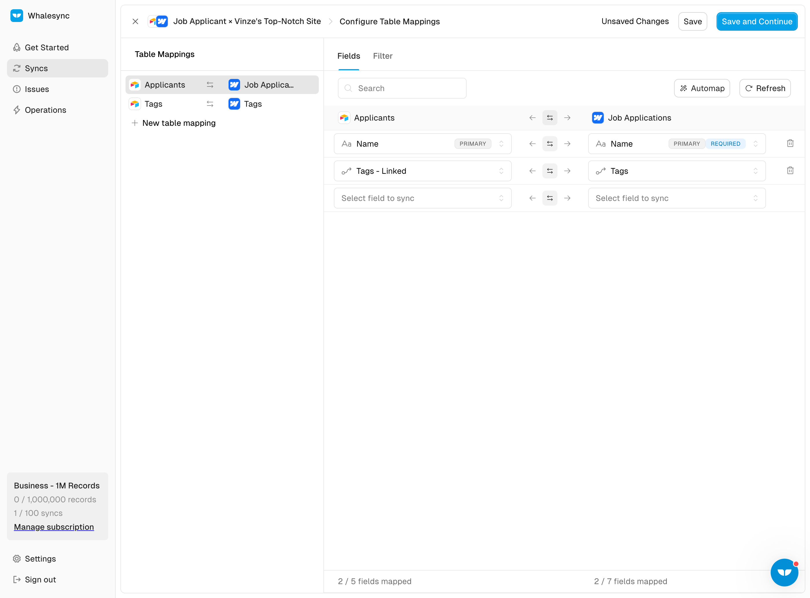Set Name row to two-way sync
The width and height of the screenshot is (810, 598).
[550, 144]
